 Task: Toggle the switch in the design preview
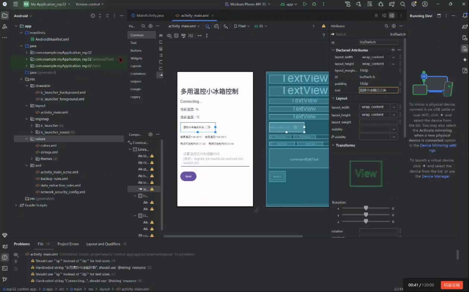(208, 127)
